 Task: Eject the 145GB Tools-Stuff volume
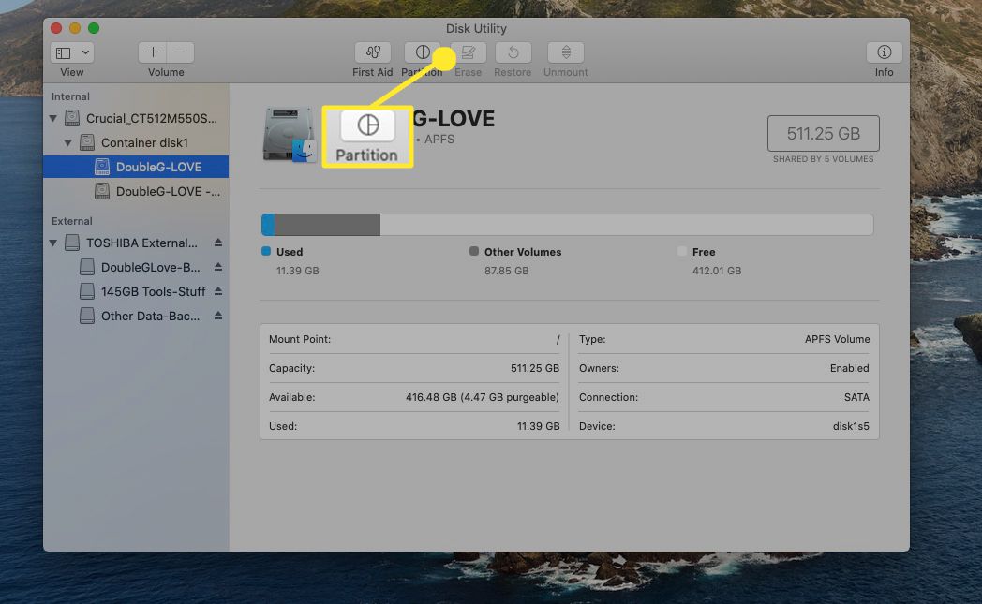click(218, 291)
